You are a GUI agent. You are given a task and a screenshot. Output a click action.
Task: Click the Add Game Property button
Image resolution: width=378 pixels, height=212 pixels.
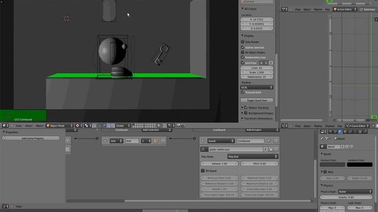coord(31,138)
